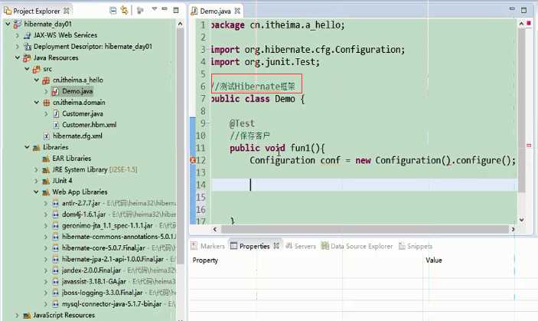Viewport: 538px width, 321px height.
Task: Expand JavaScript Resources node
Action: (x=17, y=315)
